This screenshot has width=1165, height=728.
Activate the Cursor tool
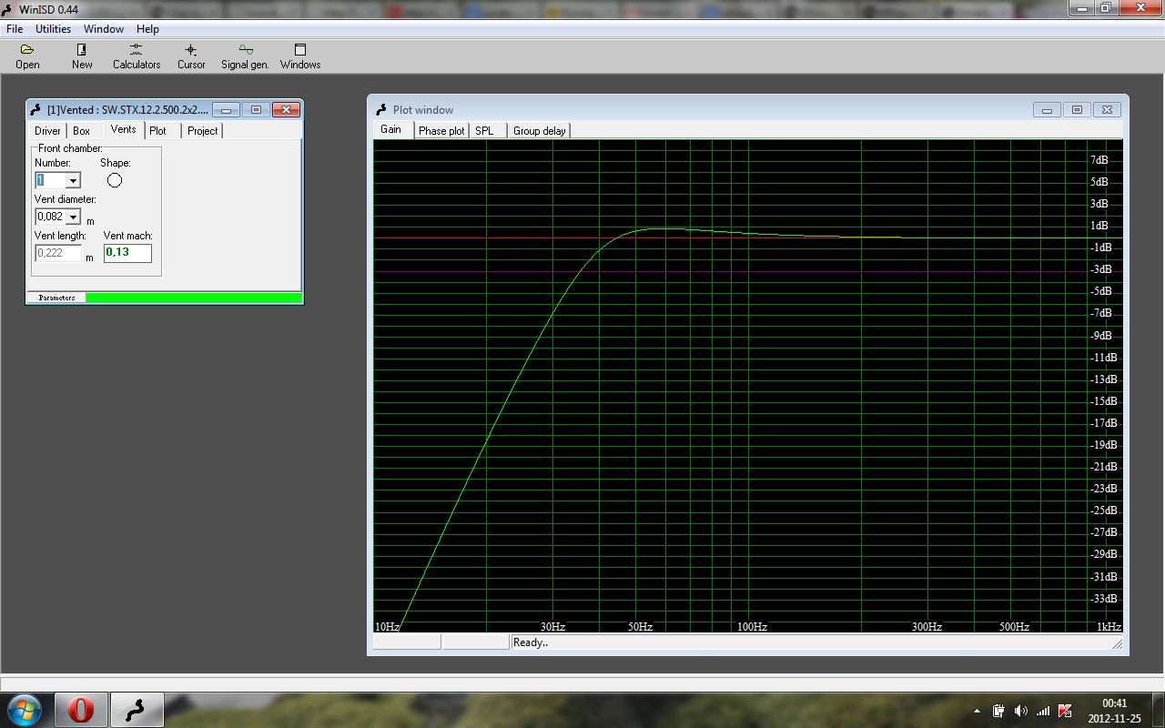[191, 56]
